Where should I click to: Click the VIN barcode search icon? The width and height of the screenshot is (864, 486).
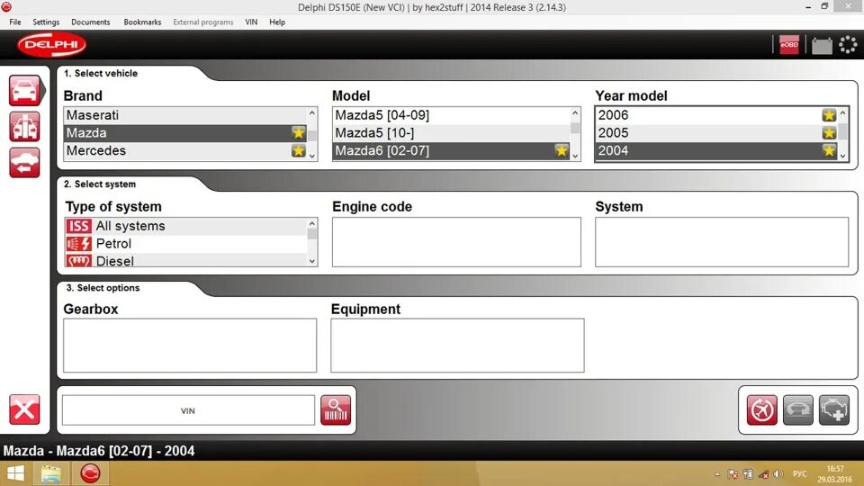point(336,410)
